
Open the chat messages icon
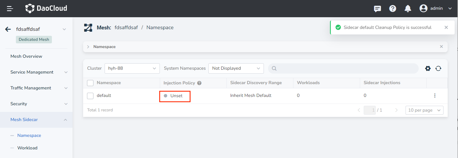tap(377, 9)
